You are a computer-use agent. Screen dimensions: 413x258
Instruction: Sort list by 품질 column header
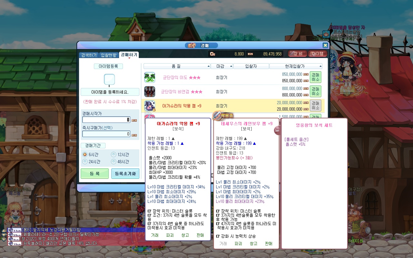[177, 66]
